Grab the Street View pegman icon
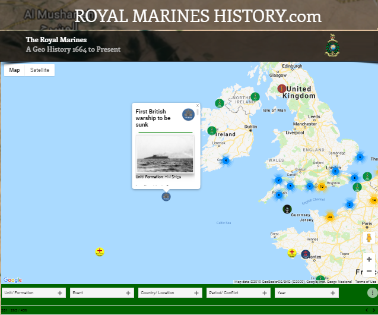The width and height of the screenshot is (378, 315). (x=369, y=238)
